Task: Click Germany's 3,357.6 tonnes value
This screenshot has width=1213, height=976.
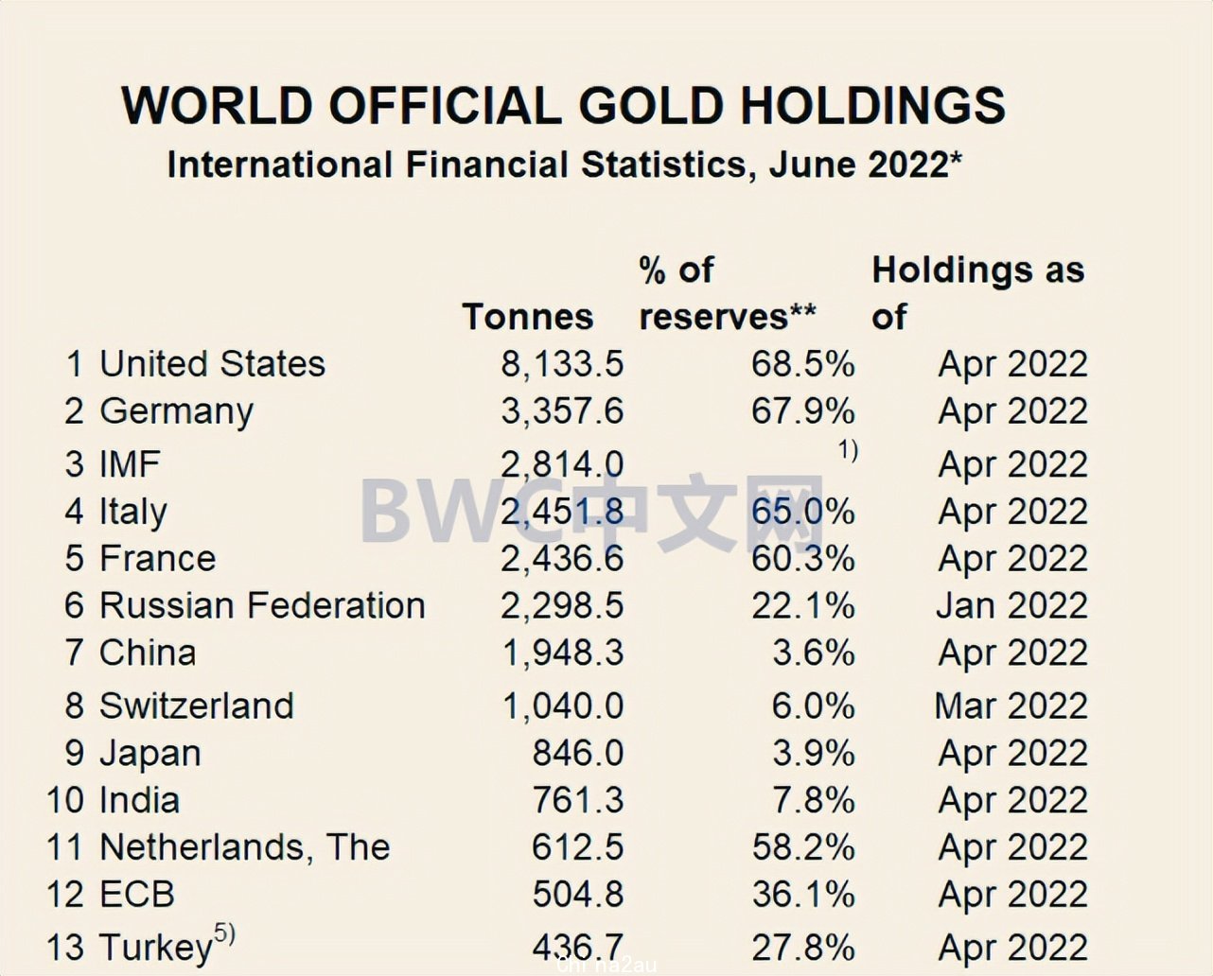Action: point(562,411)
